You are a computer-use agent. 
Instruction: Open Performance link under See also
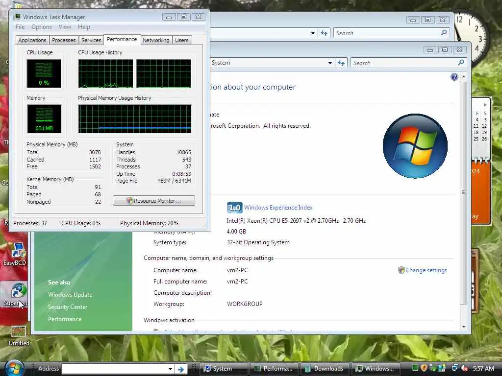pyautogui.click(x=65, y=319)
